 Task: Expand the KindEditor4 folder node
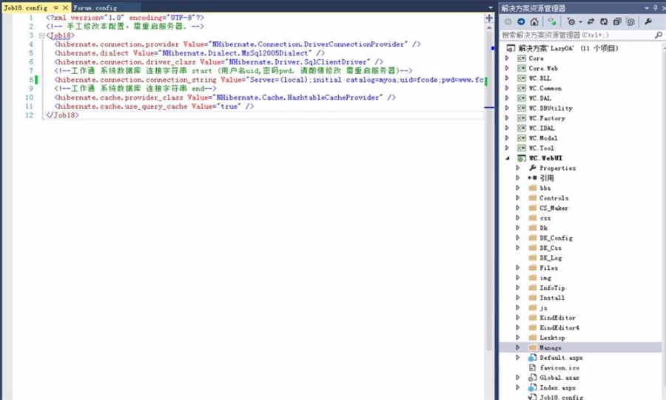click(x=518, y=328)
